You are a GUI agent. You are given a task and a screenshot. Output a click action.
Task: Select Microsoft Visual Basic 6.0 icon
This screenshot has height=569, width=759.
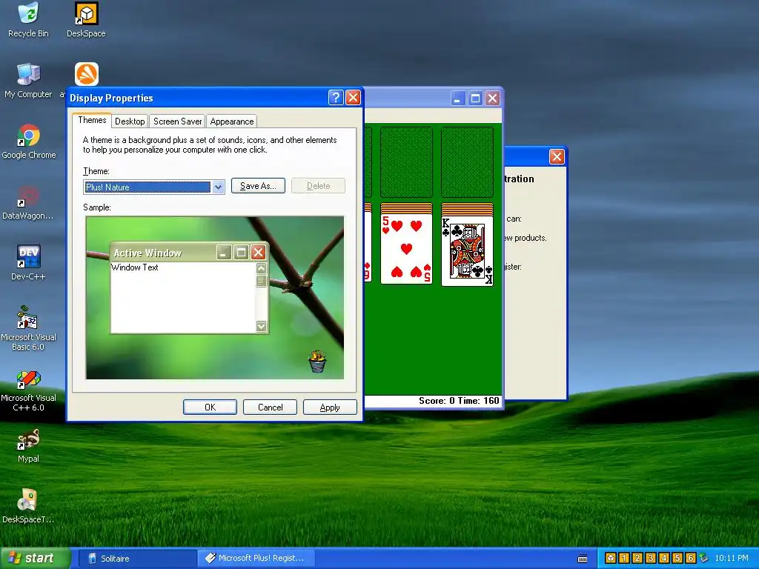(28, 328)
